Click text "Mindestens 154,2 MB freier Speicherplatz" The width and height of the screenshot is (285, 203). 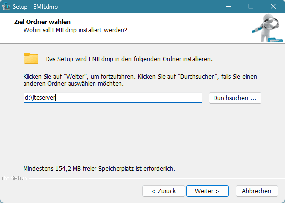79,169
